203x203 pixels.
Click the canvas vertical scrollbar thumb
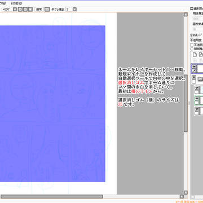click(x=186, y=103)
